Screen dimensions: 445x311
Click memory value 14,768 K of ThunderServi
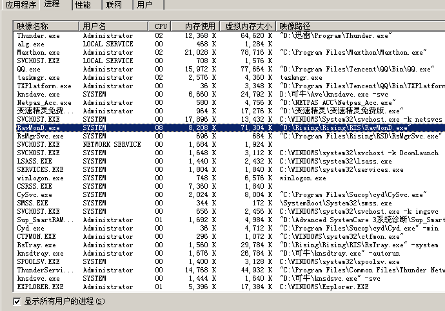(x=201, y=270)
